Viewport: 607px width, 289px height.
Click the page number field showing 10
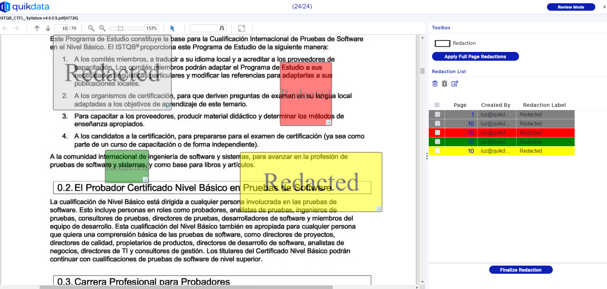click(x=61, y=29)
